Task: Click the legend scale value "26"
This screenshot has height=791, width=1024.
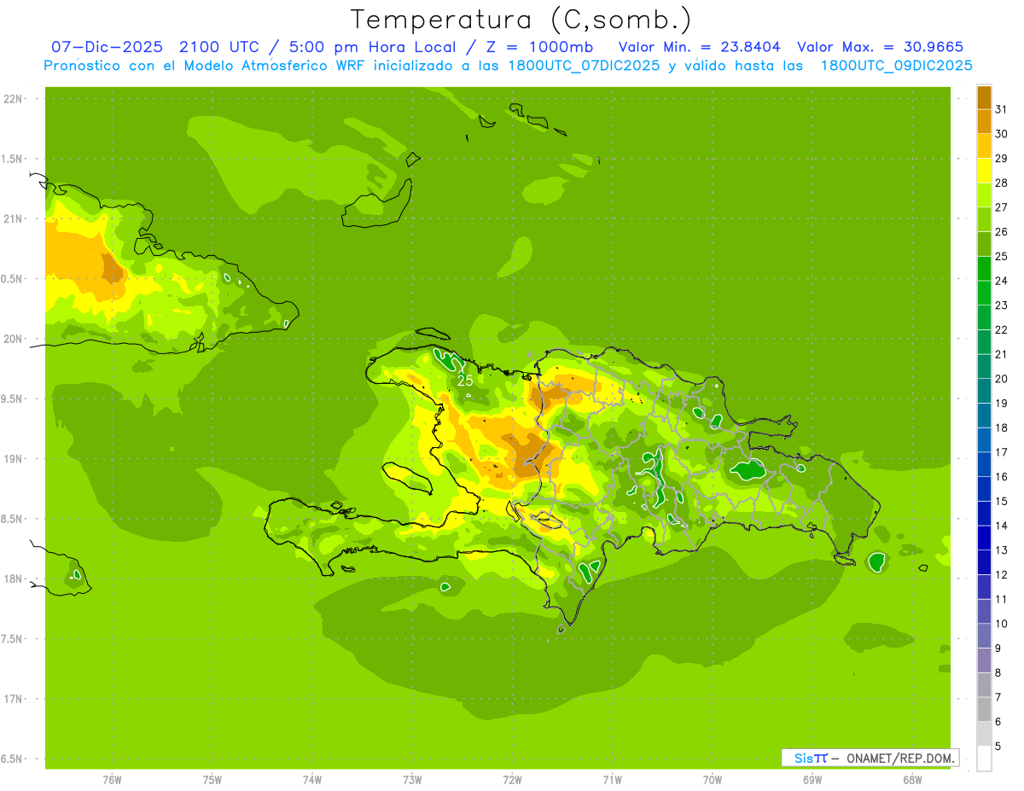Action: (1001, 232)
